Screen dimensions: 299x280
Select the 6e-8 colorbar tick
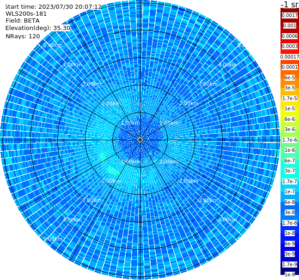[289, 202]
